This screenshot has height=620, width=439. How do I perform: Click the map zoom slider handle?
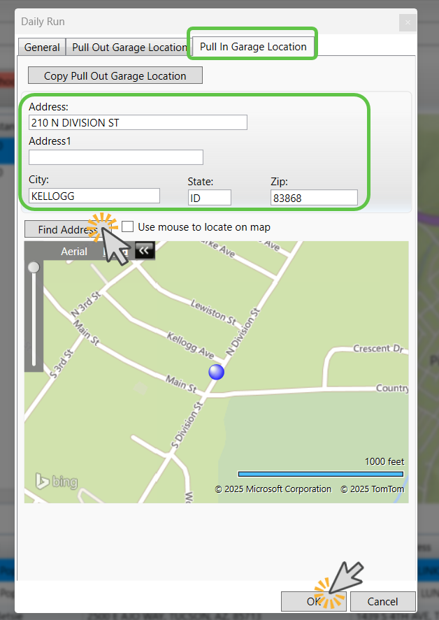[34, 267]
